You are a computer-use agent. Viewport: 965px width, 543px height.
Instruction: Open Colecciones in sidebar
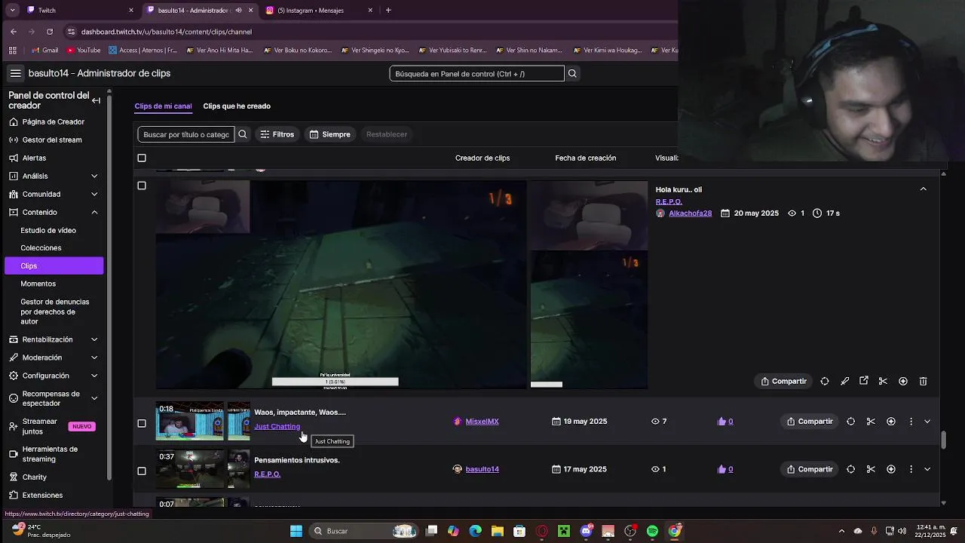[x=41, y=248]
